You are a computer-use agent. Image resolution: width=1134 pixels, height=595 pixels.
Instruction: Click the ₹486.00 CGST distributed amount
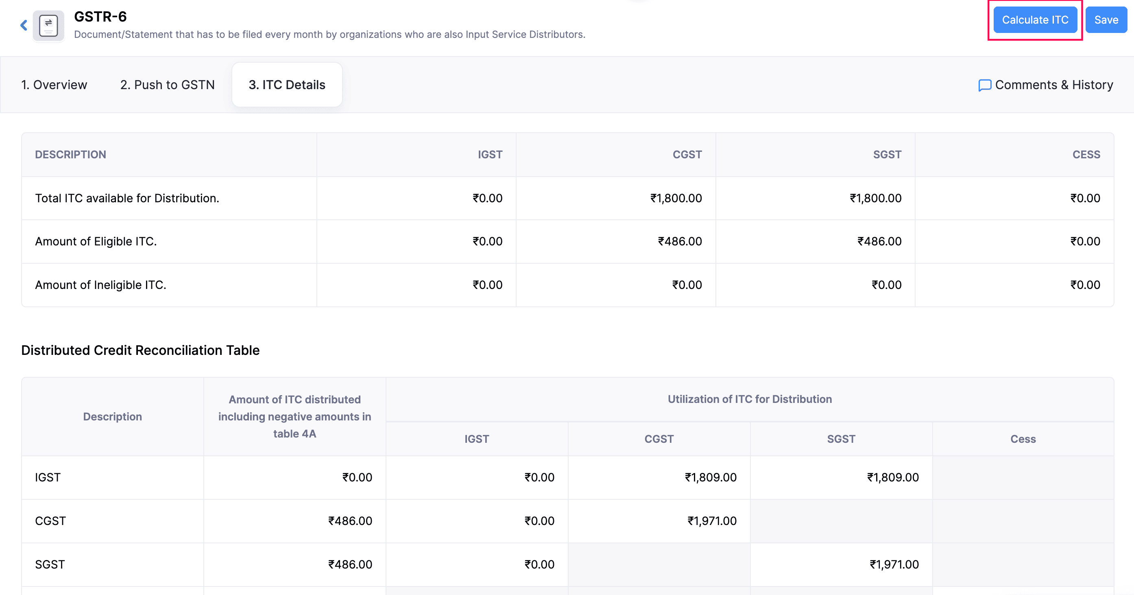click(x=350, y=521)
